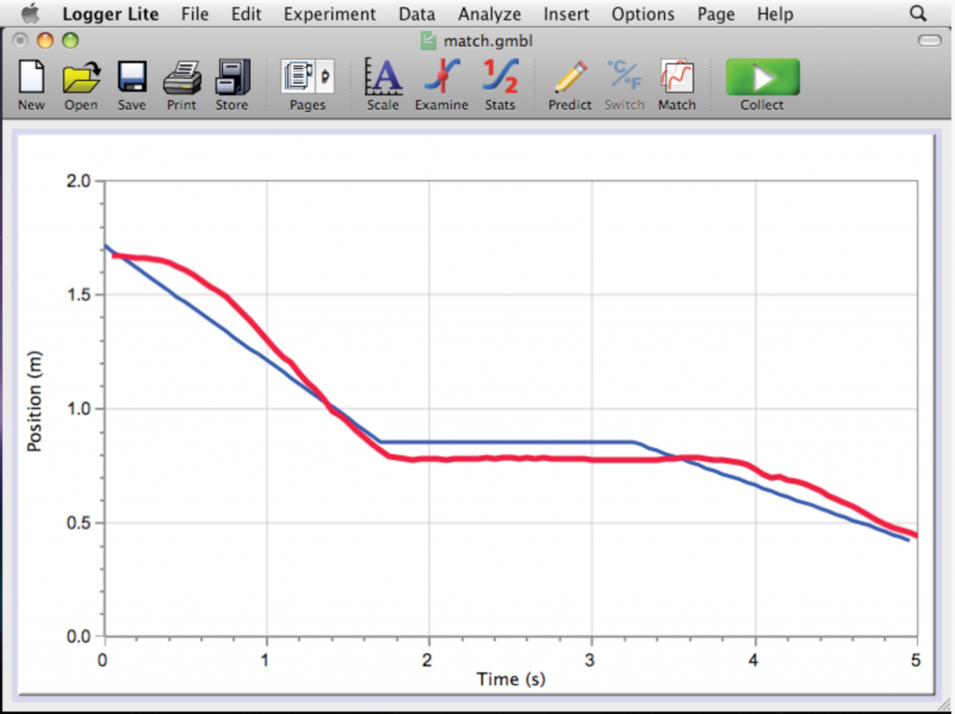Open an existing experiment file

point(81,84)
